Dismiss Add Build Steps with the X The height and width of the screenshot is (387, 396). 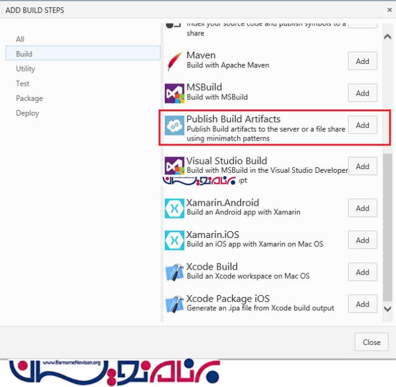390,10
